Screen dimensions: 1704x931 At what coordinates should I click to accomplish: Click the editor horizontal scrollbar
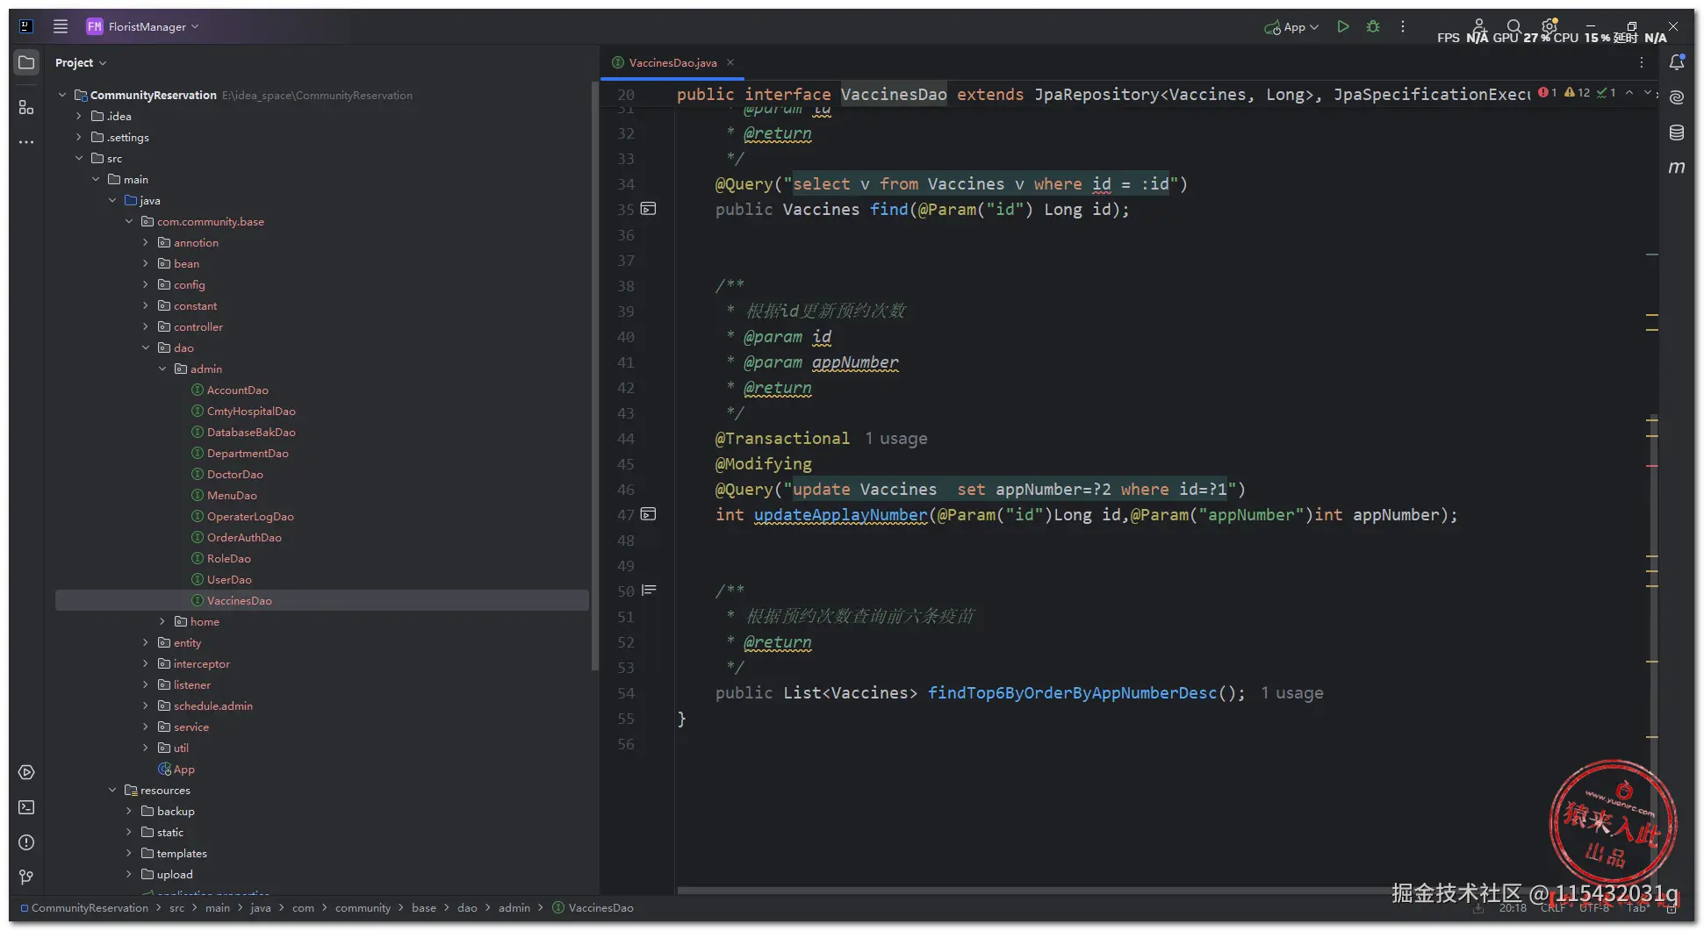click(x=1036, y=891)
